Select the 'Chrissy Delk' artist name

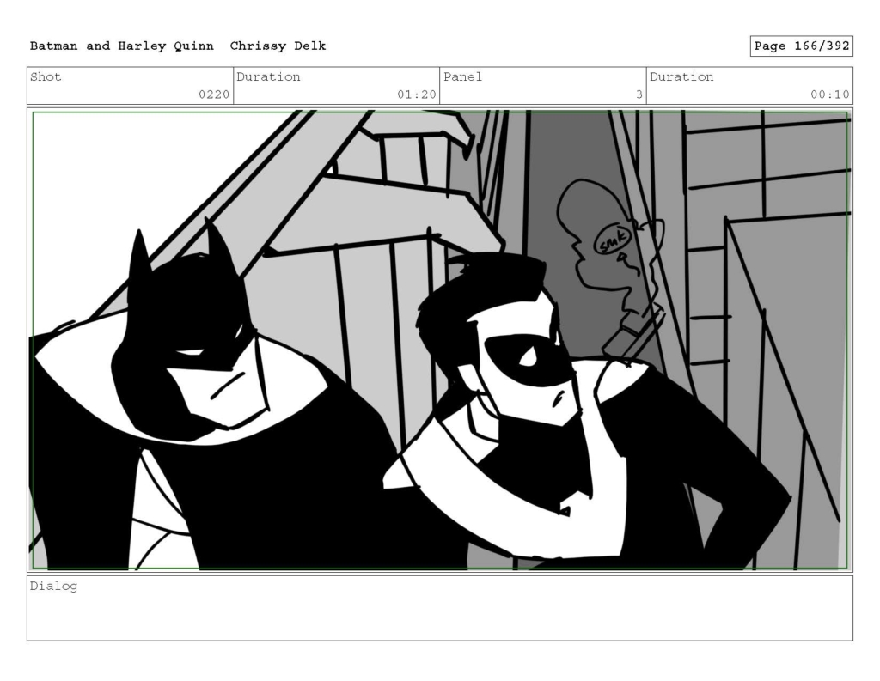[x=278, y=46]
